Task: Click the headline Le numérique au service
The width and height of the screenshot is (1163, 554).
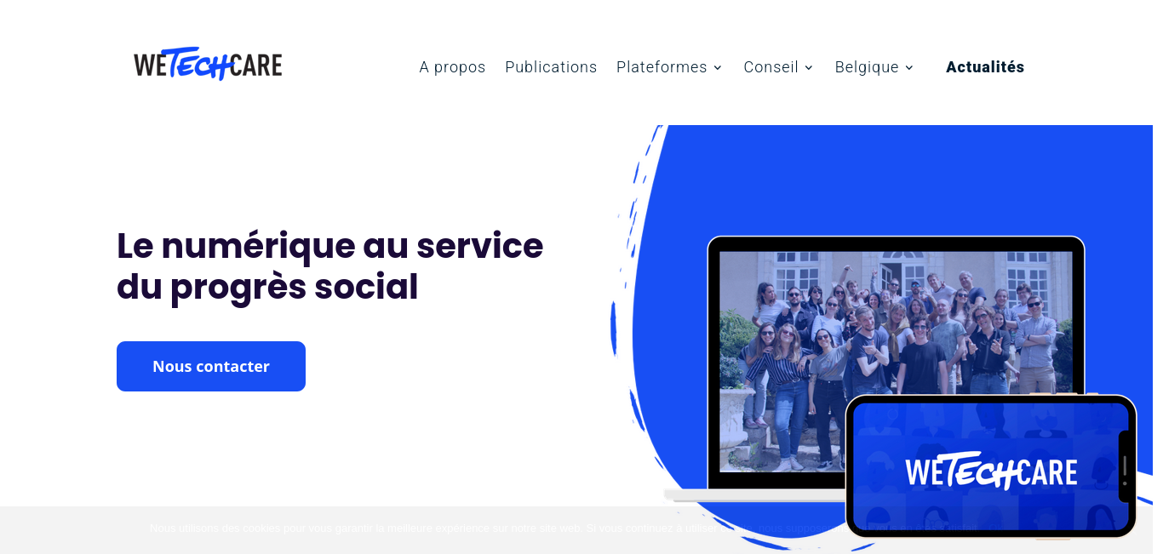Action: pyautogui.click(x=329, y=246)
